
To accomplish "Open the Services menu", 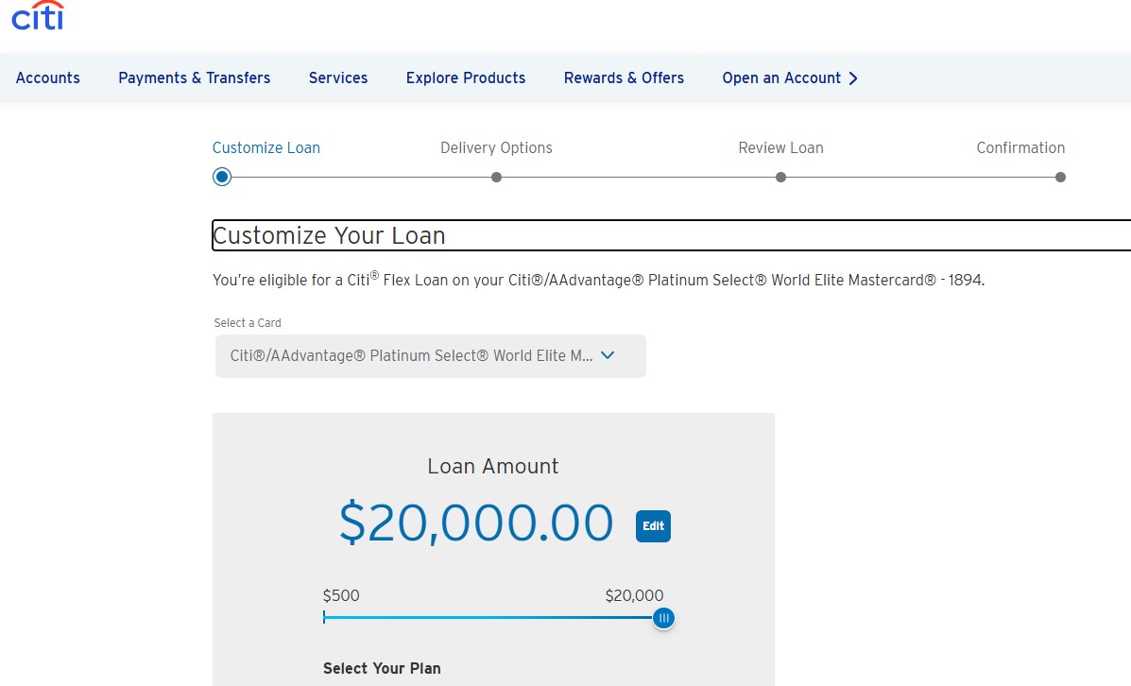I will click(x=338, y=77).
